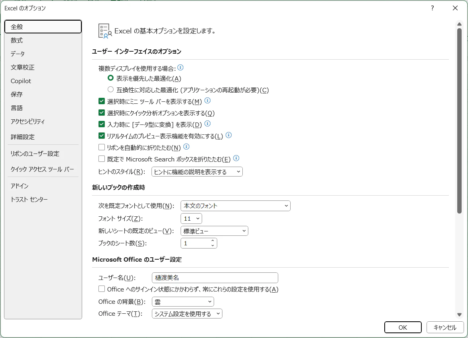Check 既定で Microsoft Search ボックスを折りたたむ
The height and width of the screenshot is (338, 468).
tap(102, 159)
